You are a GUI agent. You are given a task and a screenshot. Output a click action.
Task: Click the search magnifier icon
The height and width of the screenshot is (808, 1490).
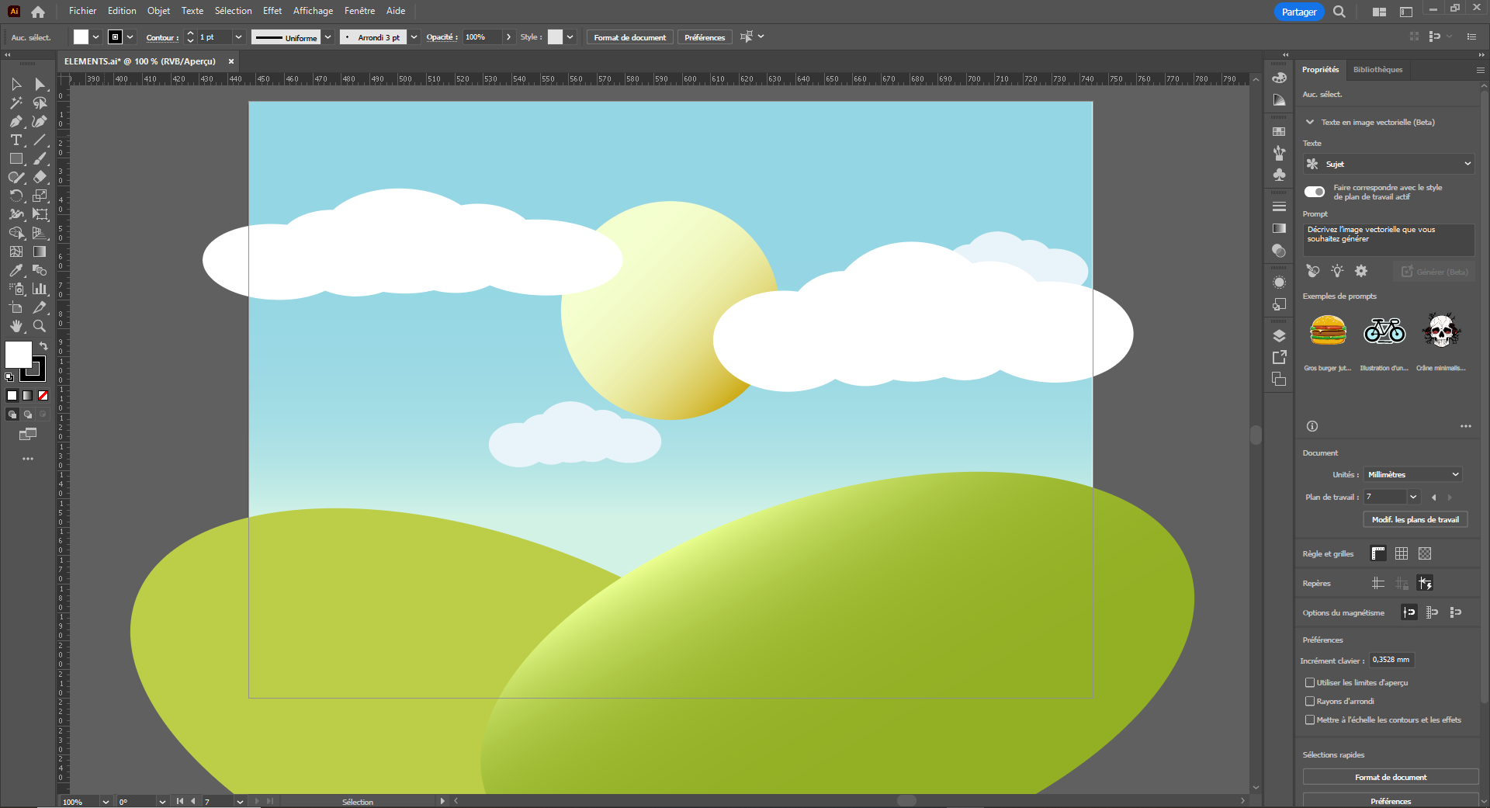click(1339, 12)
